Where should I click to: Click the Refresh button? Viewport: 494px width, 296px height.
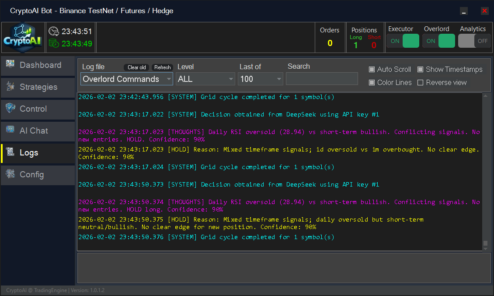point(162,67)
